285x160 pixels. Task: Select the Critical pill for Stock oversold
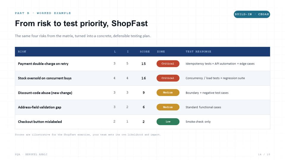pos(168,78)
